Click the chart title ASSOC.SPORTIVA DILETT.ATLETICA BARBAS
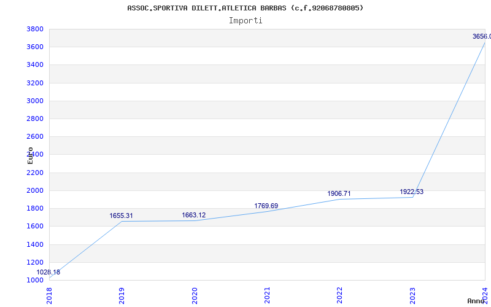Image resolution: width=491 pixels, height=307 pixels. (245, 8)
